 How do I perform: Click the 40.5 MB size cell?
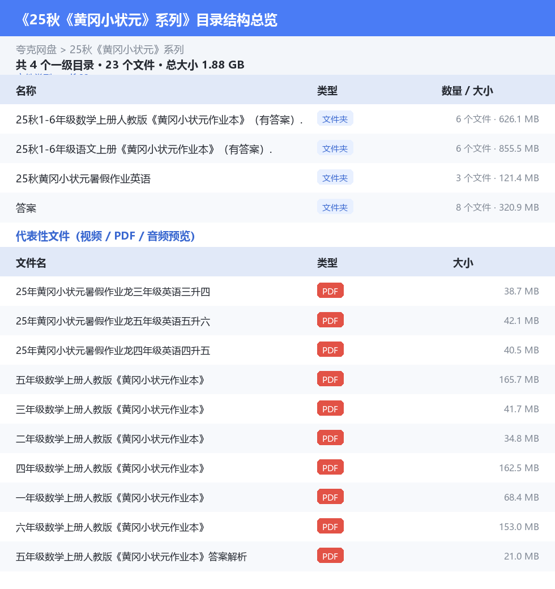521,350
